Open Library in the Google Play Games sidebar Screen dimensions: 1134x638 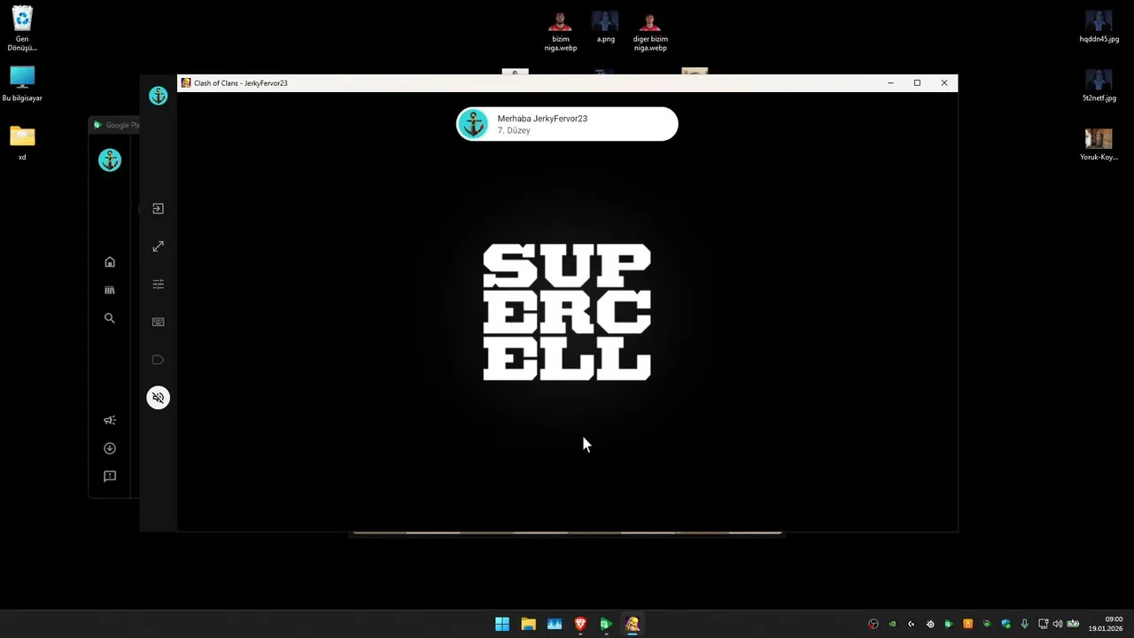tap(110, 290)
